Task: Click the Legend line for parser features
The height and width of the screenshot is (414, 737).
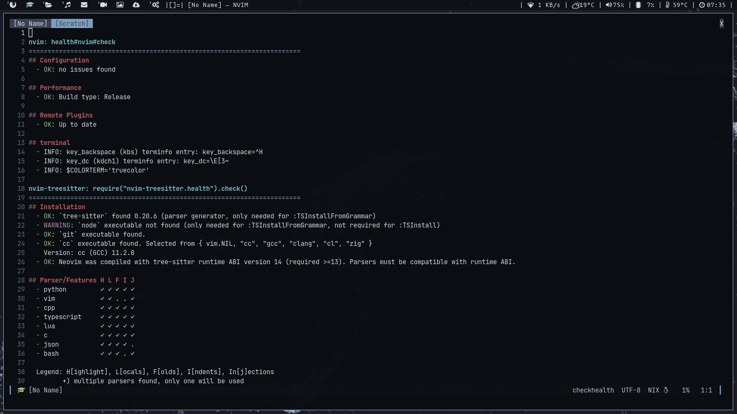Action: pos(155,372)
